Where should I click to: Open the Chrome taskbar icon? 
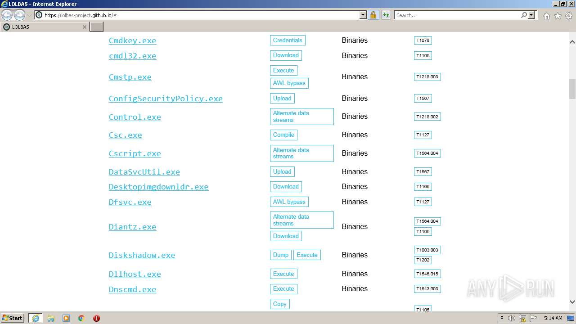[81, 318]
